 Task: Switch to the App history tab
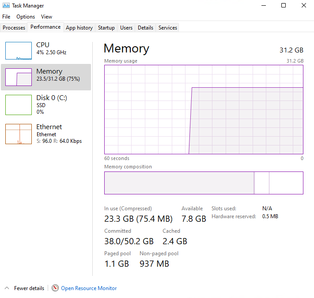click(79, 28)
